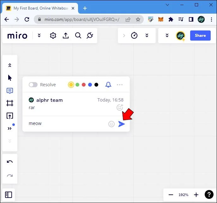The width and height of the screenshot is (217, 203).
Task: Choose red comment color
Action: [x=84, y=85]
